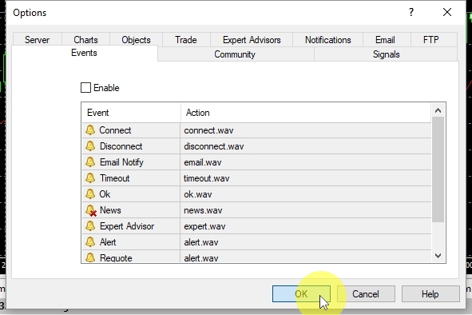Select the Disconnect event name
This screenshot has width=472, height=315.
121,146
